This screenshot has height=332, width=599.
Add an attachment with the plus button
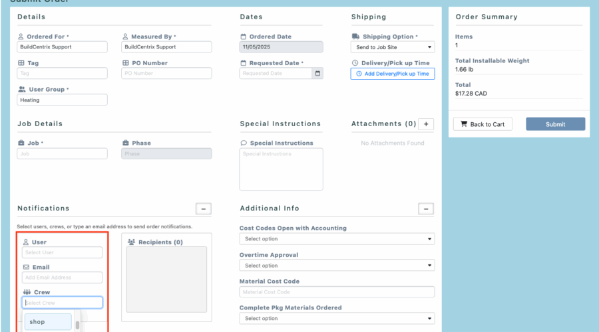tap(426, 124)
